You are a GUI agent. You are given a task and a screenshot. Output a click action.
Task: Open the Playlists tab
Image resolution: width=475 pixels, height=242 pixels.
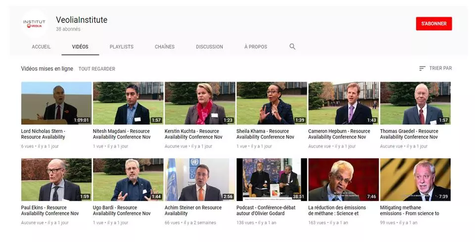click(x=121, y=47)
